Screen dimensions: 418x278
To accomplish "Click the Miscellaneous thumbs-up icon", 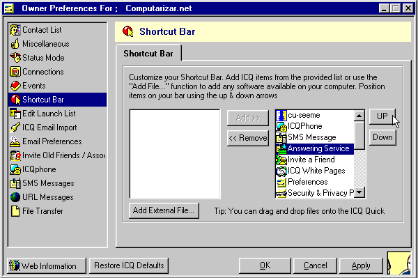I will (x=15, y=44).
